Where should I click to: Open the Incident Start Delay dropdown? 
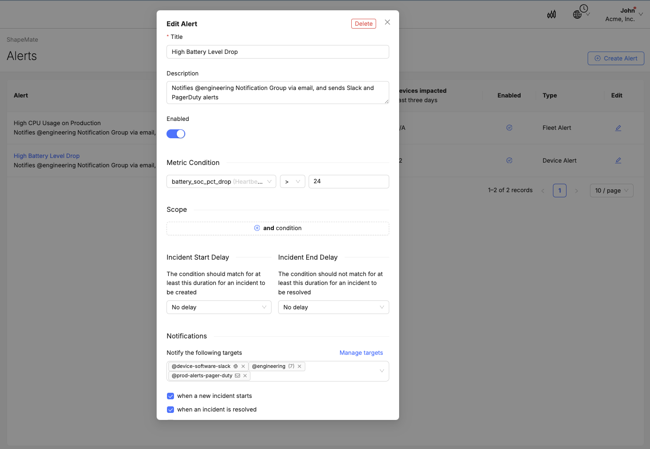[x=219, y=307]
